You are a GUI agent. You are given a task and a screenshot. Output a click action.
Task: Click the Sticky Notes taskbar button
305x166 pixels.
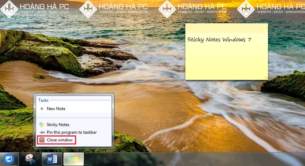click(74, 159)
